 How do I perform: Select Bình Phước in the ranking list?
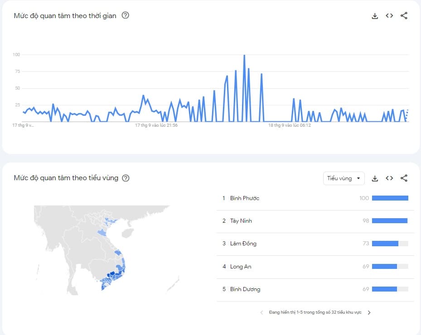pos(245,198)
